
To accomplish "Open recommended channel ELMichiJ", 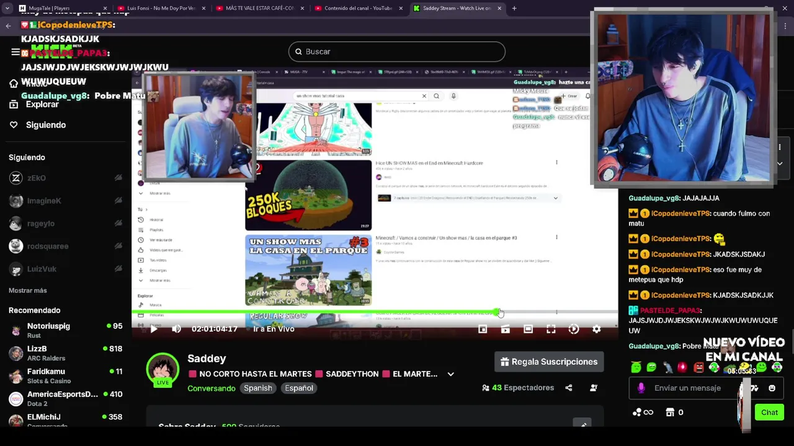I will click(65, 420).
